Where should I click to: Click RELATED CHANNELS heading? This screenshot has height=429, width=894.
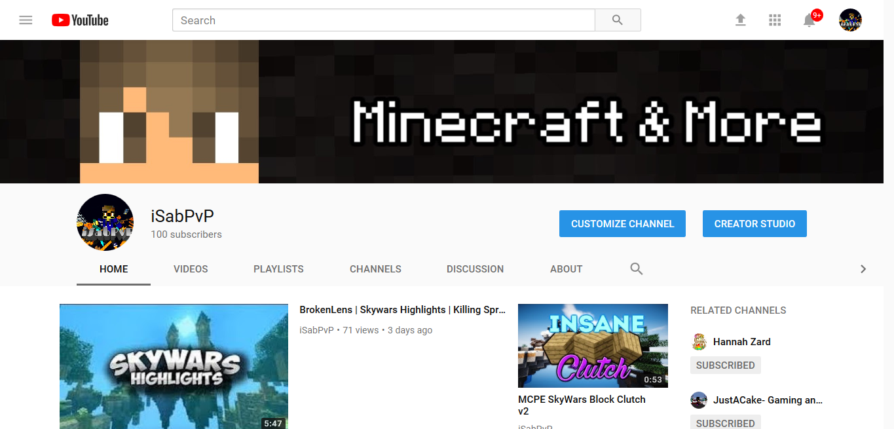tap(738, 310)
